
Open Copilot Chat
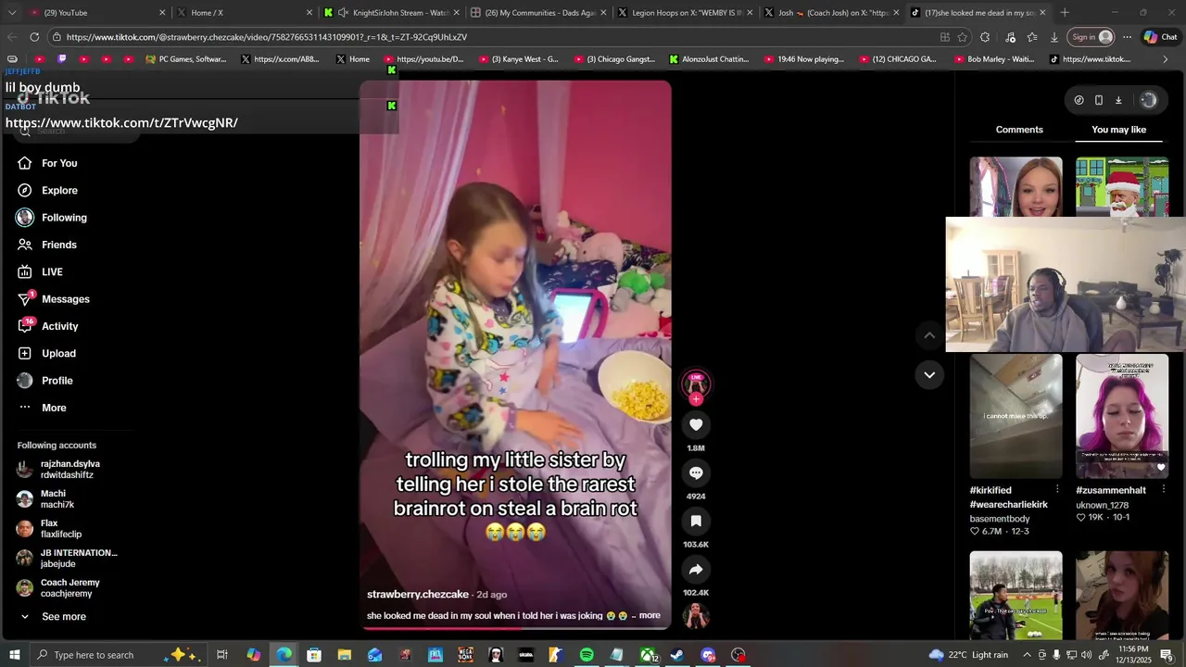[1161, 37]
